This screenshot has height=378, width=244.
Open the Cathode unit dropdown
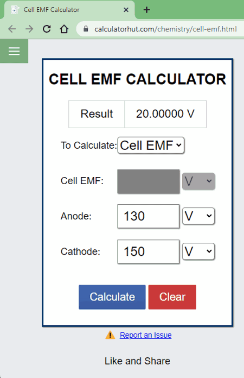(x=198, y=251)
